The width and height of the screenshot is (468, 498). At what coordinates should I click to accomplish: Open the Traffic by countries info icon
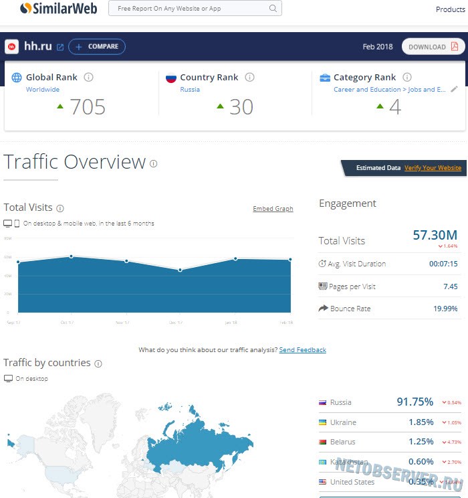point(98,363)
